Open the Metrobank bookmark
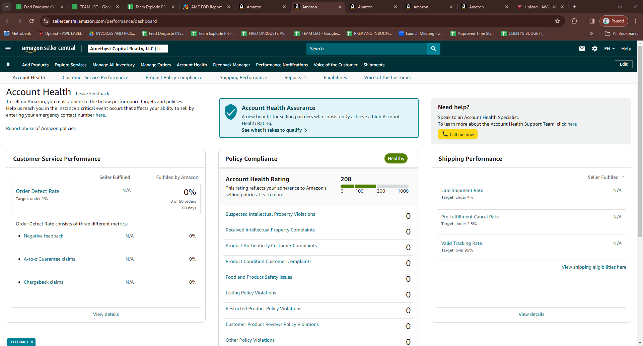Viewport: 643px width, 346px height. 17,33
